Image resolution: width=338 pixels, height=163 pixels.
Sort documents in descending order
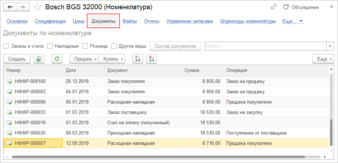(151, 59)
